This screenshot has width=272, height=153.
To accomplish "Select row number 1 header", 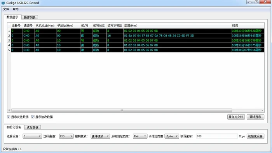I will [x=9, y=31].
